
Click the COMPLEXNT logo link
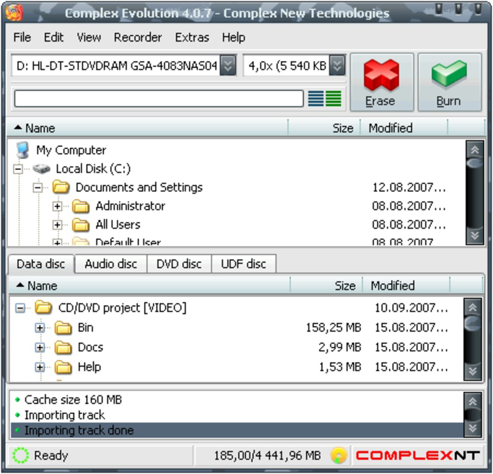418,456
